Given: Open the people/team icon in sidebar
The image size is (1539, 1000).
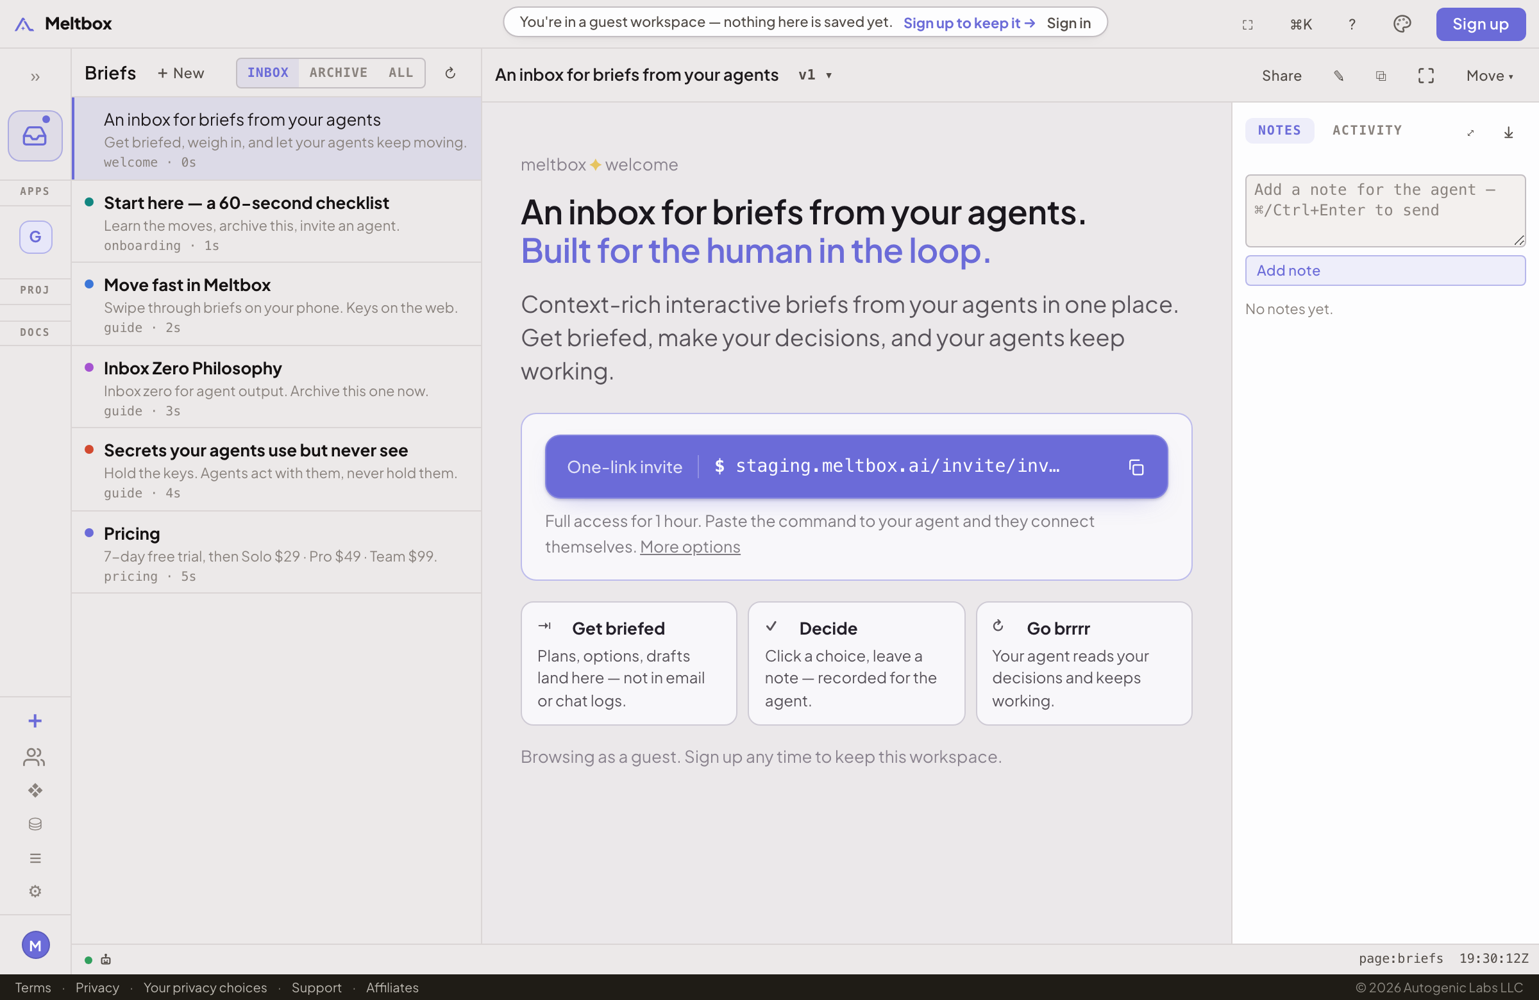Looking at the screenshot, I should pos(34,757).
